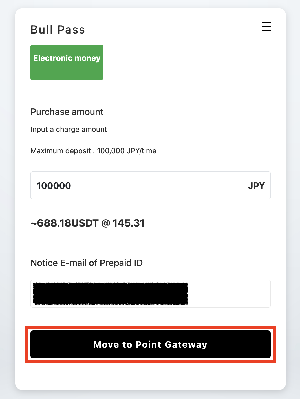The image size is (300, 399).
Task: Click the word 'Gateway' on the black button
Action: [186, 345]
